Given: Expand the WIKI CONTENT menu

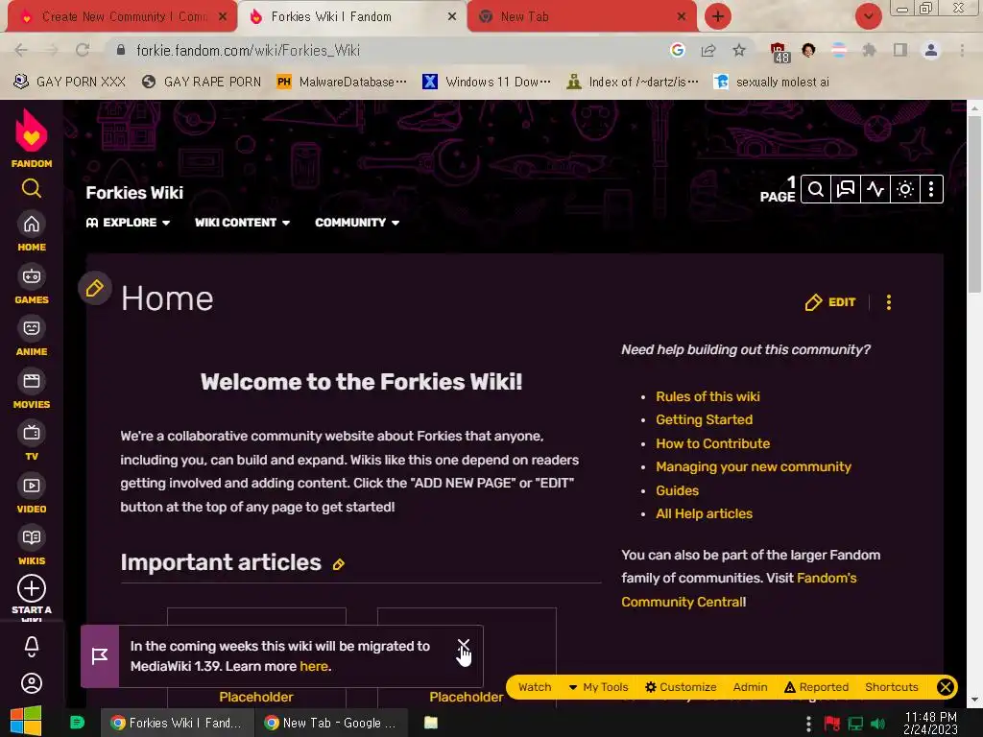Looking at the screenshot, I should 242,223.
